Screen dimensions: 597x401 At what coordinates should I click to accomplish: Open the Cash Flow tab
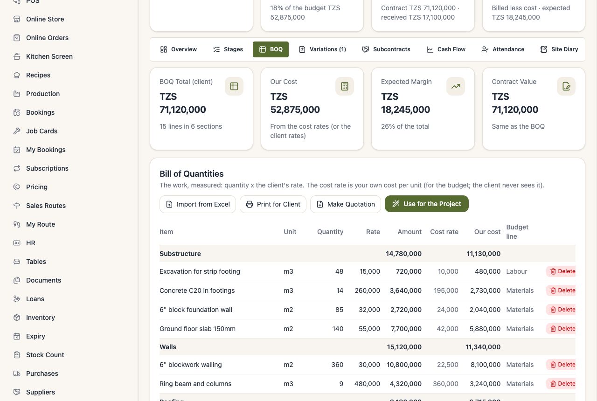click(446, 49)
